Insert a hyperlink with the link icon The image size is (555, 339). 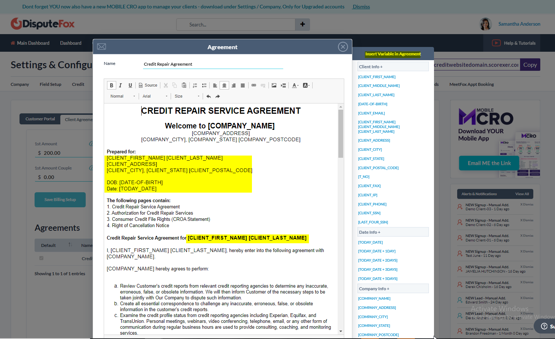click(x=254, y=85)
